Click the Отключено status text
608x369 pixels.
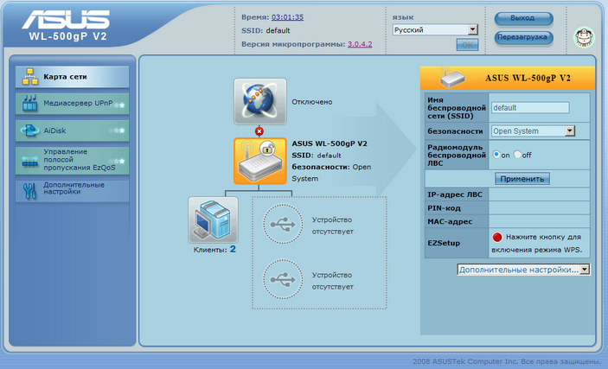pyautogui.click(x=312, y=102)
